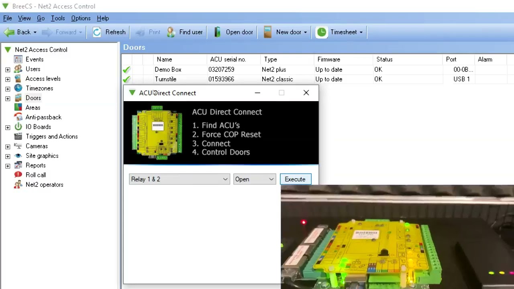Click the Open door icon
Viewport: 514px width, 289px height.
click(217, 32)
